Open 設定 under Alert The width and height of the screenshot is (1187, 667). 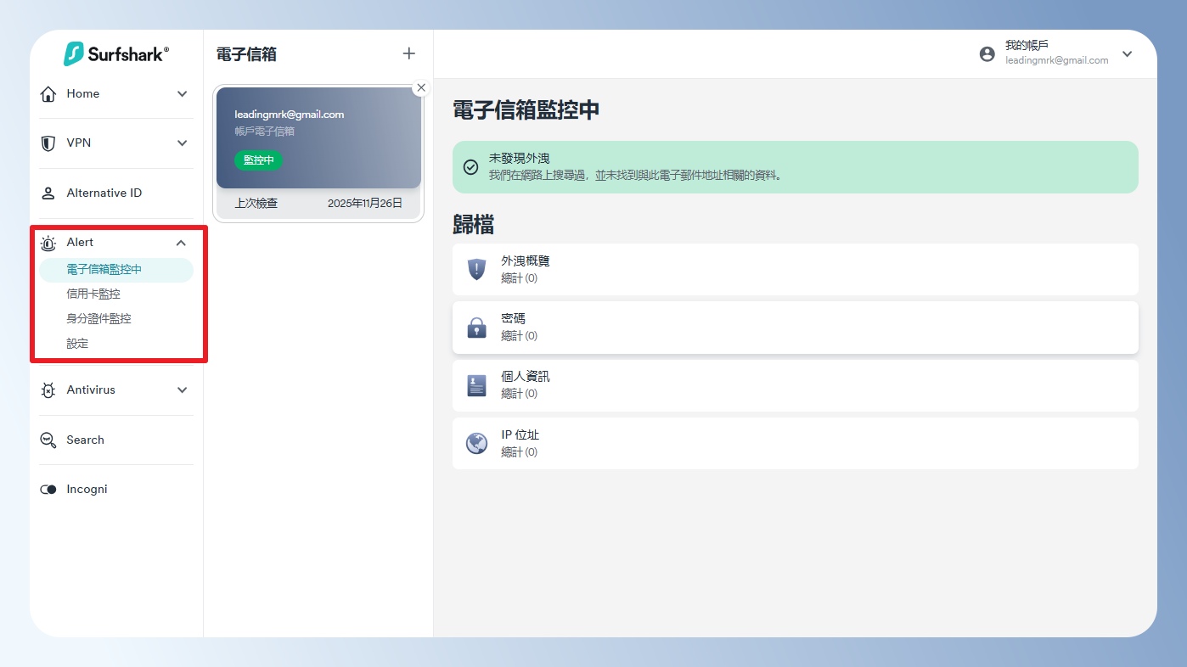click(x=77, y=344)
